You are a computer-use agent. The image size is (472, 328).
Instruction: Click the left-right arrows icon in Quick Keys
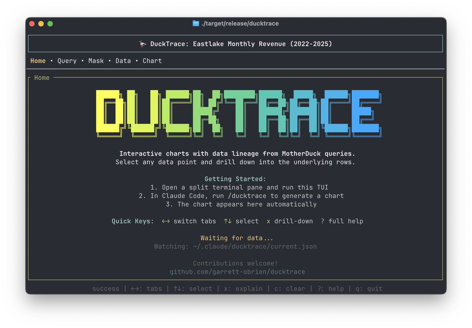166,221
